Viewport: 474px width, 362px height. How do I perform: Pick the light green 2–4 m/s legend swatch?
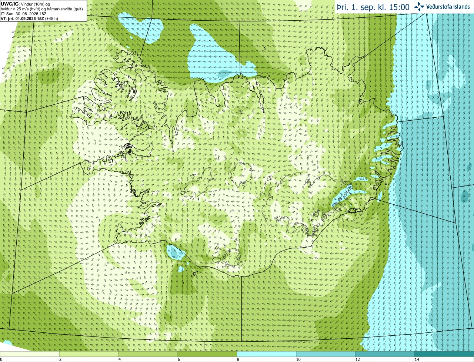coord(89,354)
